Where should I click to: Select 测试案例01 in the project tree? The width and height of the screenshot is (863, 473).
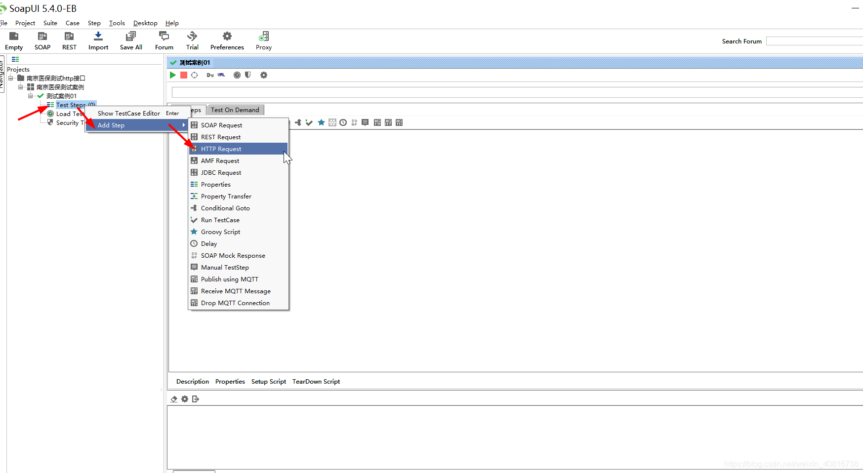click(x=61, y=96)
